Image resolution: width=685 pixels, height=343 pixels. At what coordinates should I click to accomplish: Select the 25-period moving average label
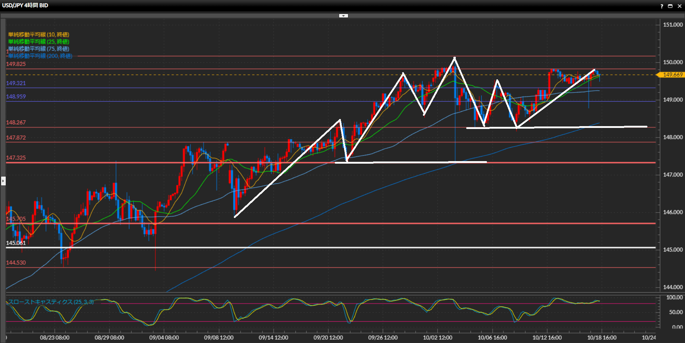(x=39, y=42)
